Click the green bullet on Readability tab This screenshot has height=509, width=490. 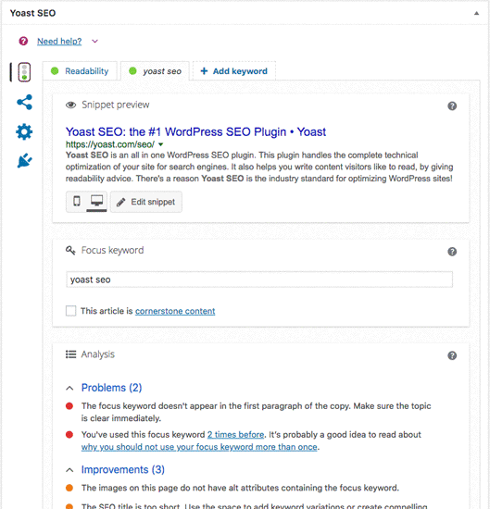55,70
